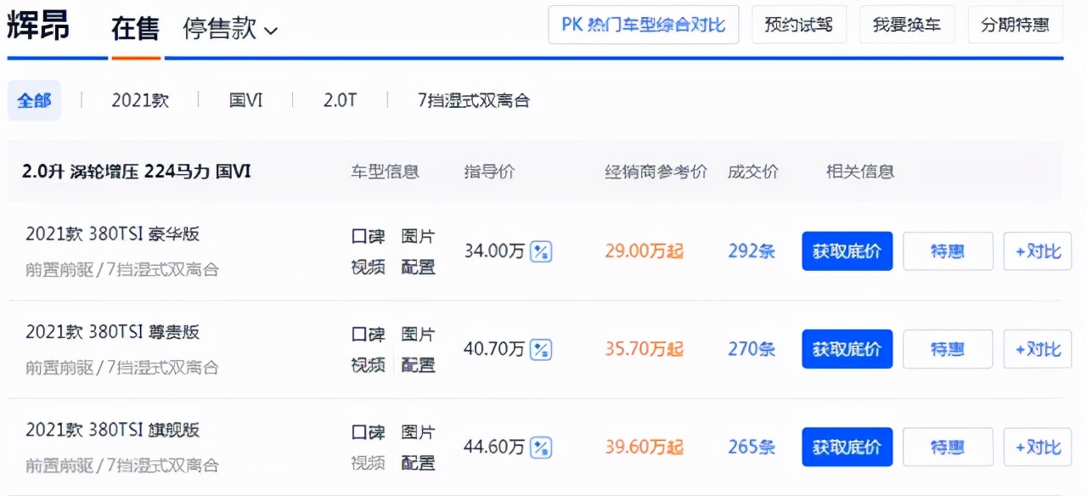Switch to the 在售 tab
Viewport: 1087px width, 496px height.
(135, 29)
